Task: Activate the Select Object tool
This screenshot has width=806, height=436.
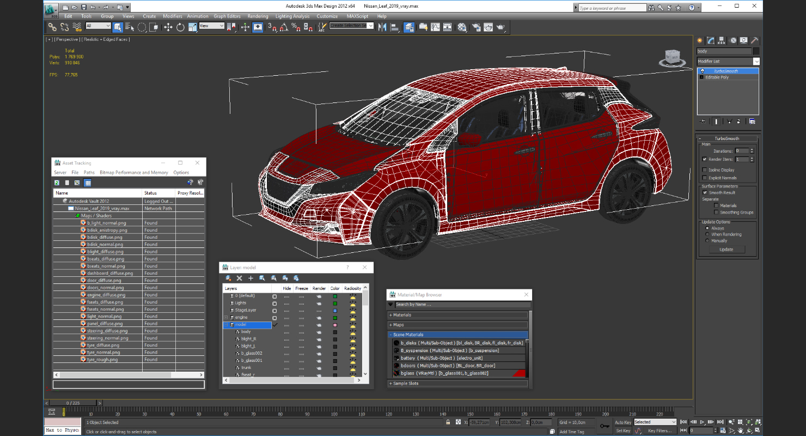Action: tap(118, 27)
